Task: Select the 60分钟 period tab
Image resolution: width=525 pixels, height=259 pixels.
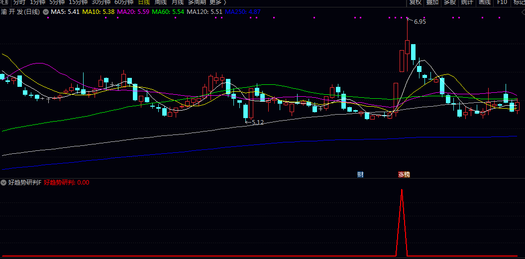Action: tap(124, 2)
